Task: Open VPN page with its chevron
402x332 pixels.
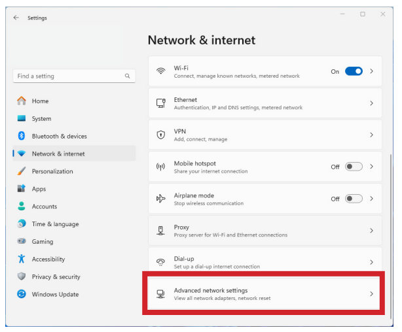Action: point(371,135)
